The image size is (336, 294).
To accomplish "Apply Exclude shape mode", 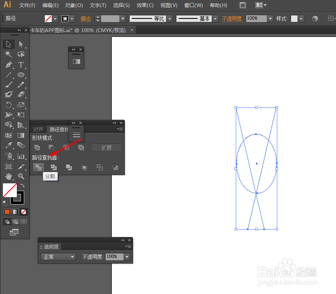I will point(81,148).
